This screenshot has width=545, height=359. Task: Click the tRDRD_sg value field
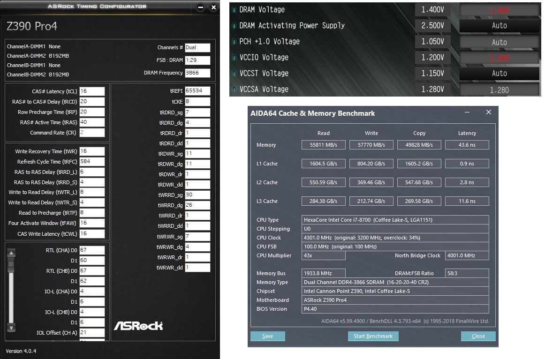click(197, 112)
